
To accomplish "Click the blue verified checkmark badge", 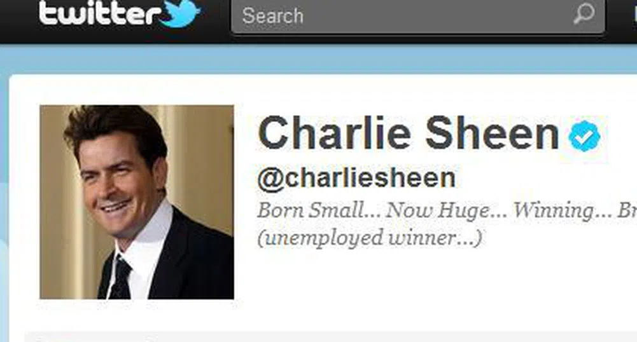I will pos(585,136).
